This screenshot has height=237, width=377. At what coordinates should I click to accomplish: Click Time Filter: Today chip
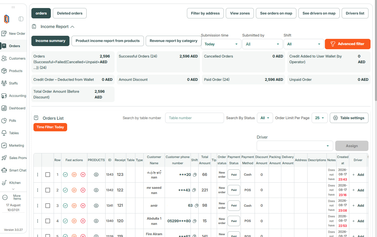50,127
